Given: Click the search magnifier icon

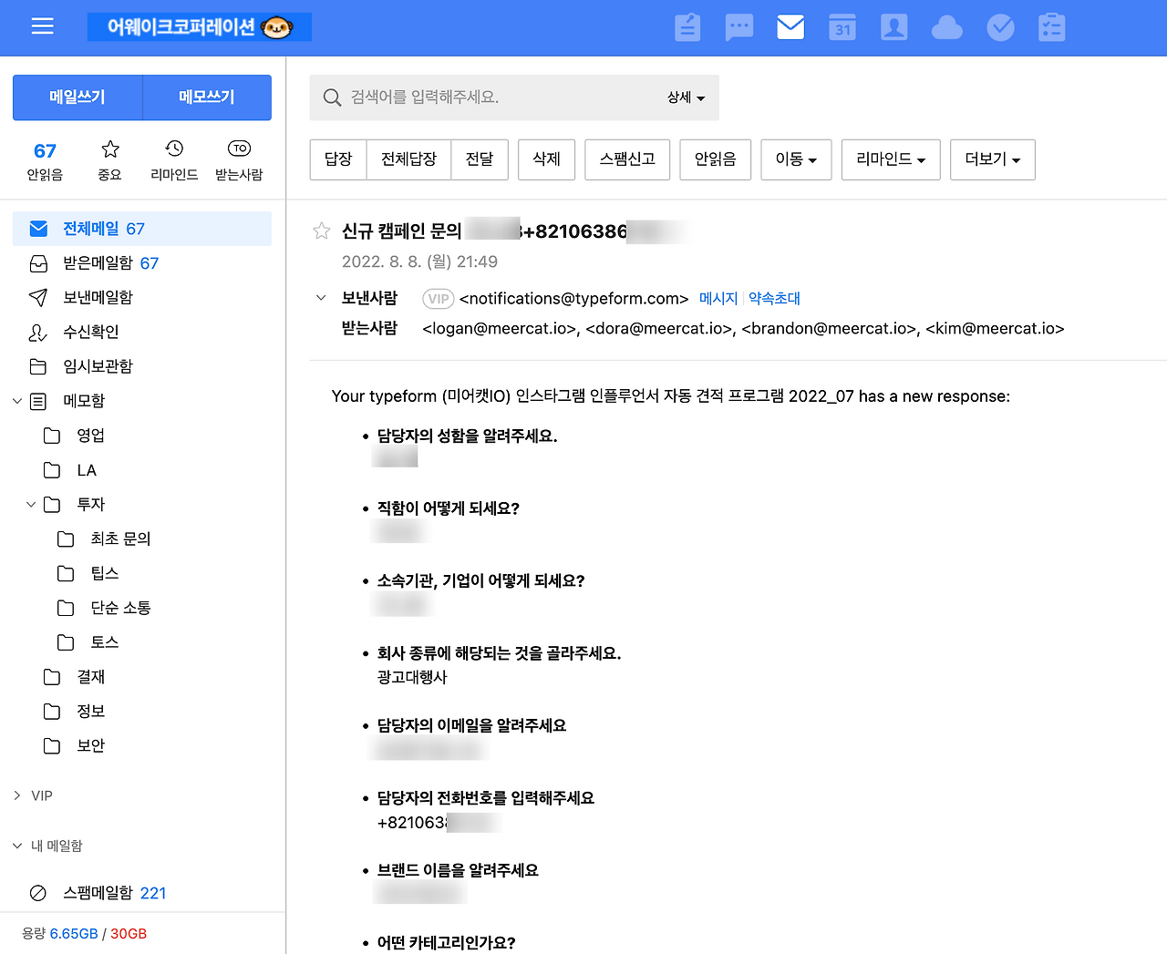Looking at the screenshot, I should (332, 97).
